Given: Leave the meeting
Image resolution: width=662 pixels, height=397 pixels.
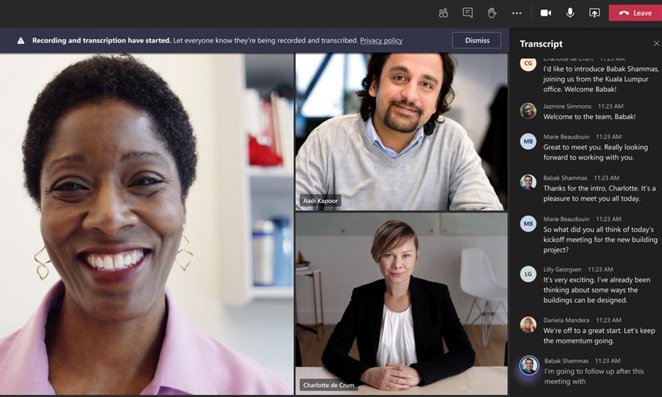Looking at the screenshot, I should [635, 13].
